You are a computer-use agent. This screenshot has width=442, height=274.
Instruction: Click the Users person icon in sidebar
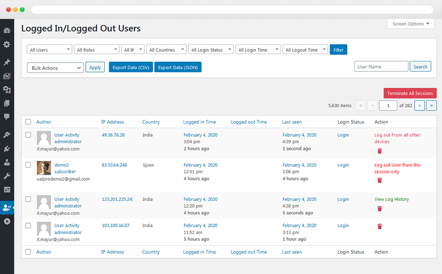tap(7, 163)
